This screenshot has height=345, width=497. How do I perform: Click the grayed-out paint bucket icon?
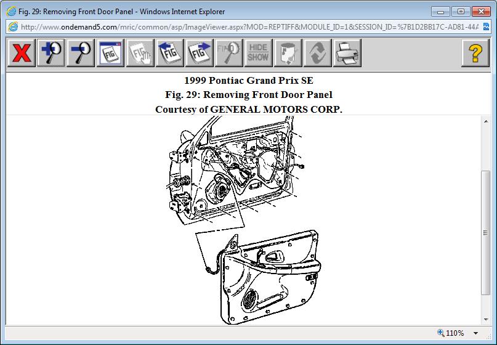(x=288, y=53)
